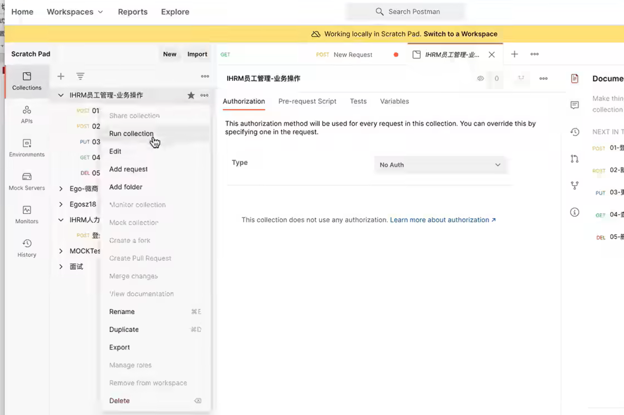Switch to the Pre-request Script tab
Image resolution: width=624 pixels, height=415 pixels.
click(x=307, y=101)
